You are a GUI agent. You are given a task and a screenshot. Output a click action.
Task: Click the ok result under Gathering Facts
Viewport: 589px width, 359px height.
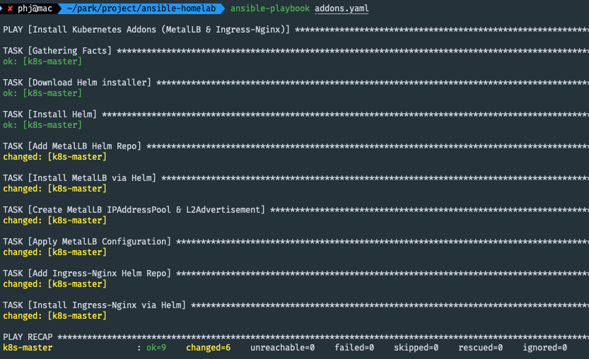tap(42, 61)
